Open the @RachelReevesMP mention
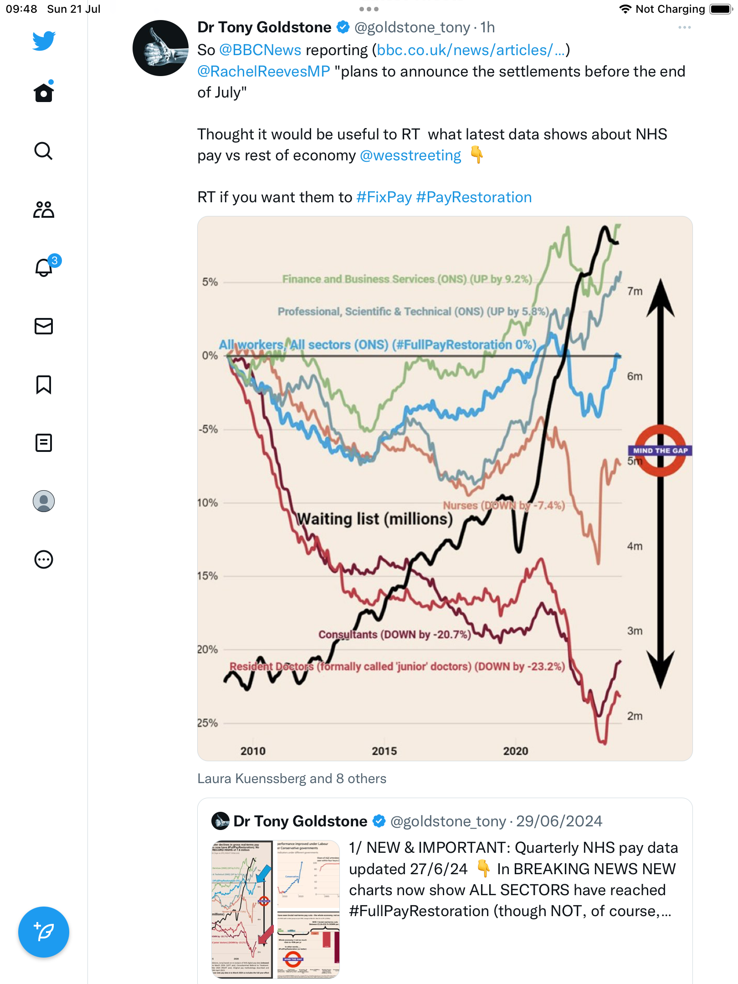Image resolution: width=738 pixels, height=984 pixels. click(x=264, y=72)
